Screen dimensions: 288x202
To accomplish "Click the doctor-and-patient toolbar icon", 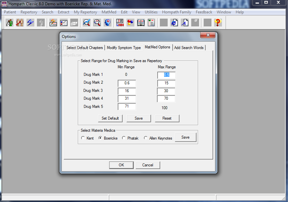I will click(9, 23).
